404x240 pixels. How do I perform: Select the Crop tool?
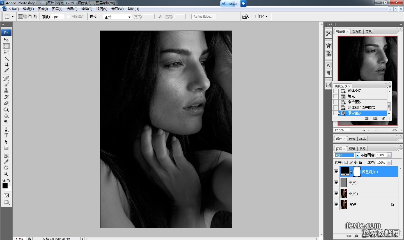tap(6, 64)
